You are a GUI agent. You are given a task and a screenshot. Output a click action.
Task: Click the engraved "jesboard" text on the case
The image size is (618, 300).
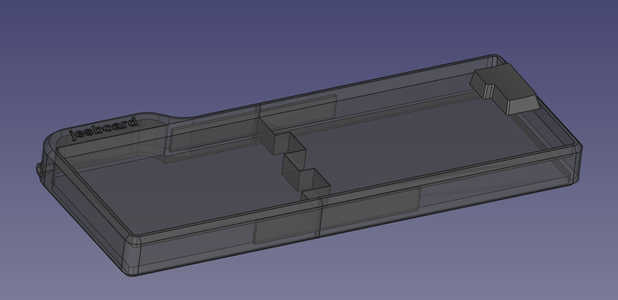click(103, 129)
